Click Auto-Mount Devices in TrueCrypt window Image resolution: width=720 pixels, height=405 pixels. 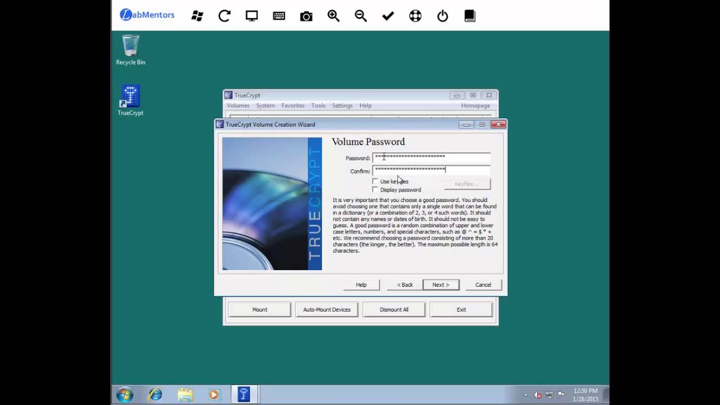(327, 309)
